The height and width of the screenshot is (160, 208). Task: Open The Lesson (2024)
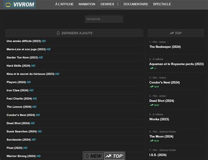tap(19, 107)
